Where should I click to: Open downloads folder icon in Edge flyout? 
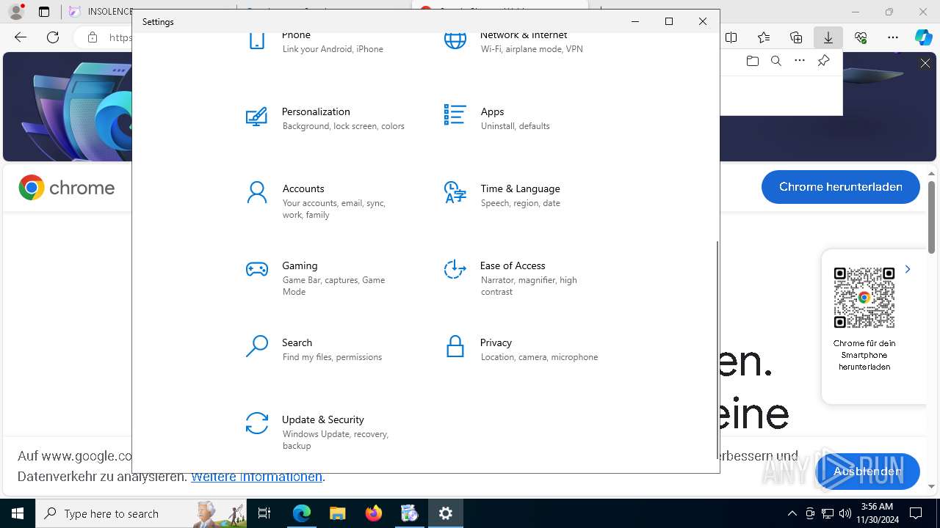tap(752, 61)
